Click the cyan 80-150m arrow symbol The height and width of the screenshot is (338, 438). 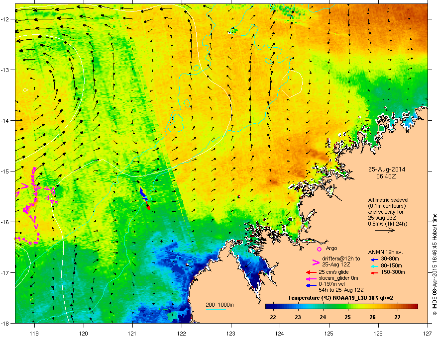click(375, 266)
